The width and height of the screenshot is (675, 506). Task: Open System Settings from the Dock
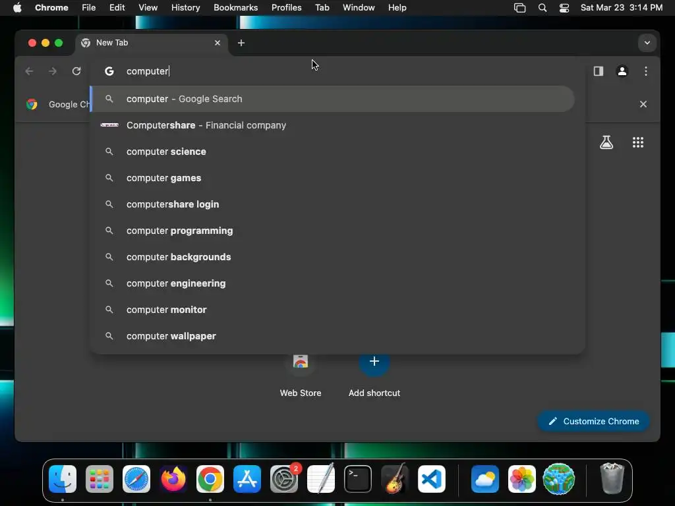tap(284, 479)
